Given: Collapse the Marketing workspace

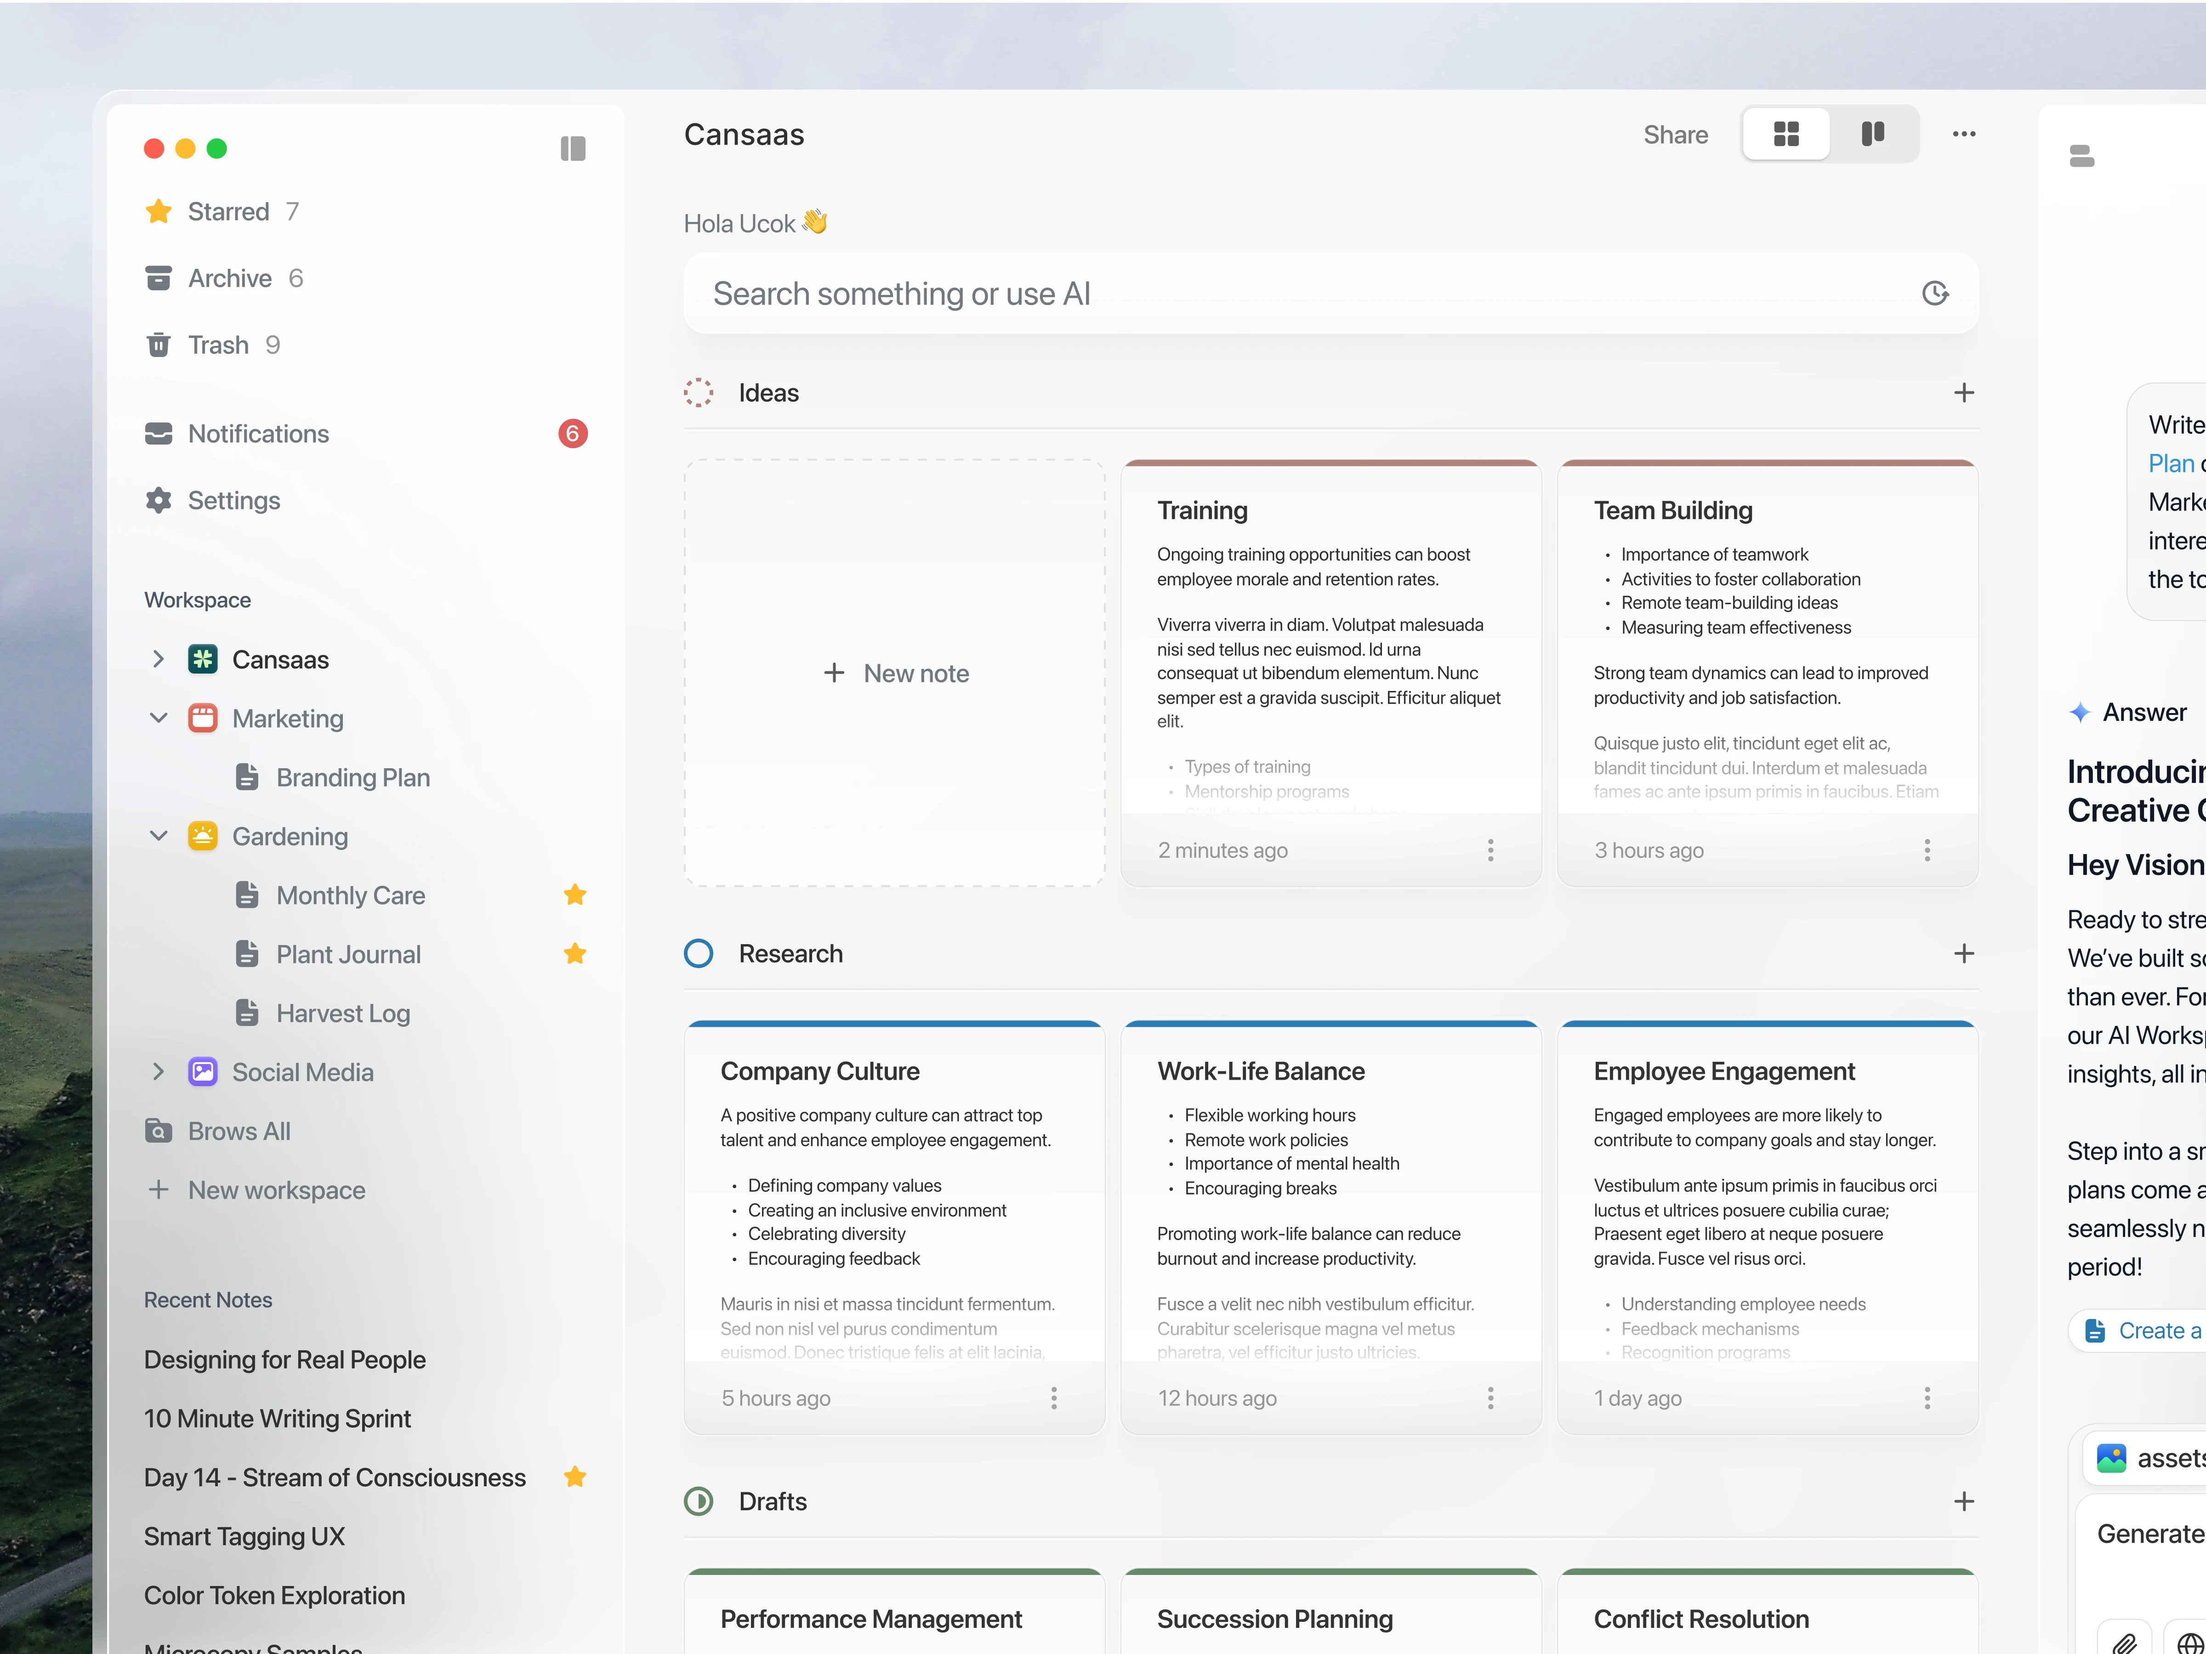Looking at the screenshot, I should pos(158,718).
